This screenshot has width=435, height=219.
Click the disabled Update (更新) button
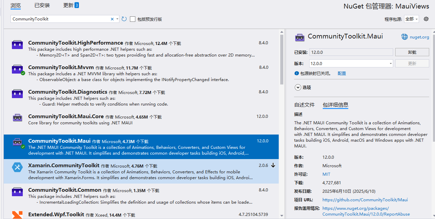coord(412,63)
